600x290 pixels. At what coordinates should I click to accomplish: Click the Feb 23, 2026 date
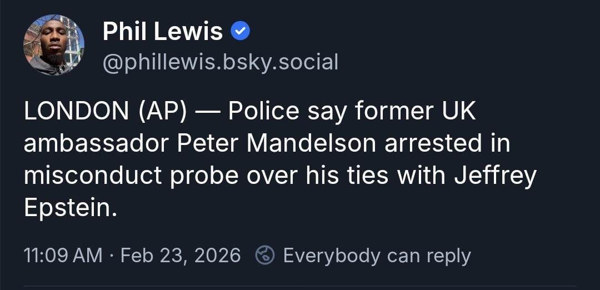click(x=181, y=256)
